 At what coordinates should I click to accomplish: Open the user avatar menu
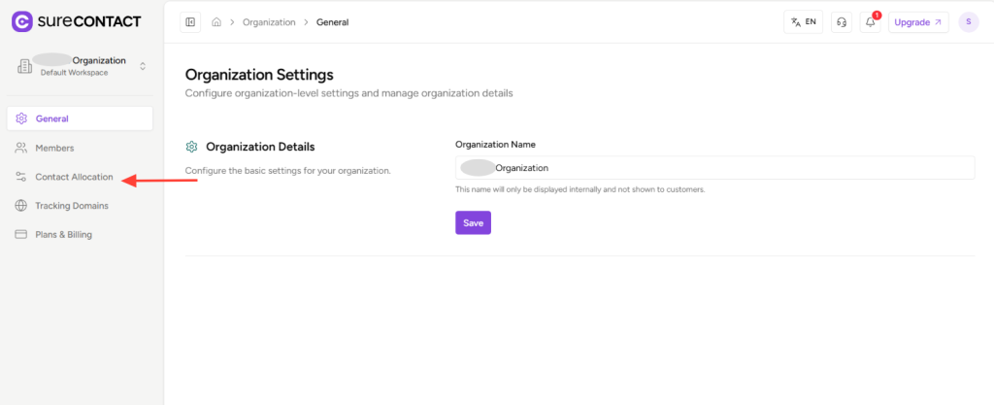pyautogui.click(x=968, y=22)
